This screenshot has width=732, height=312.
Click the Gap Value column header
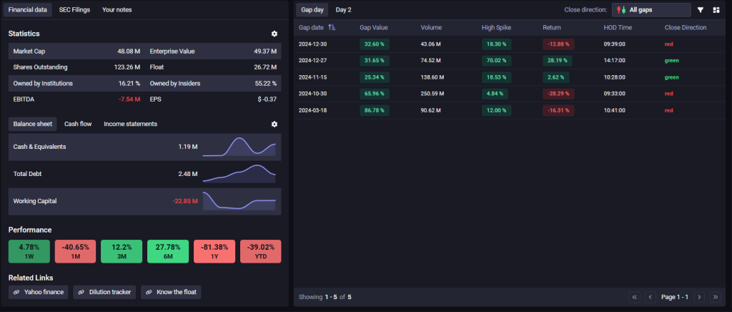pyautogui.click(x=373, y=28)
